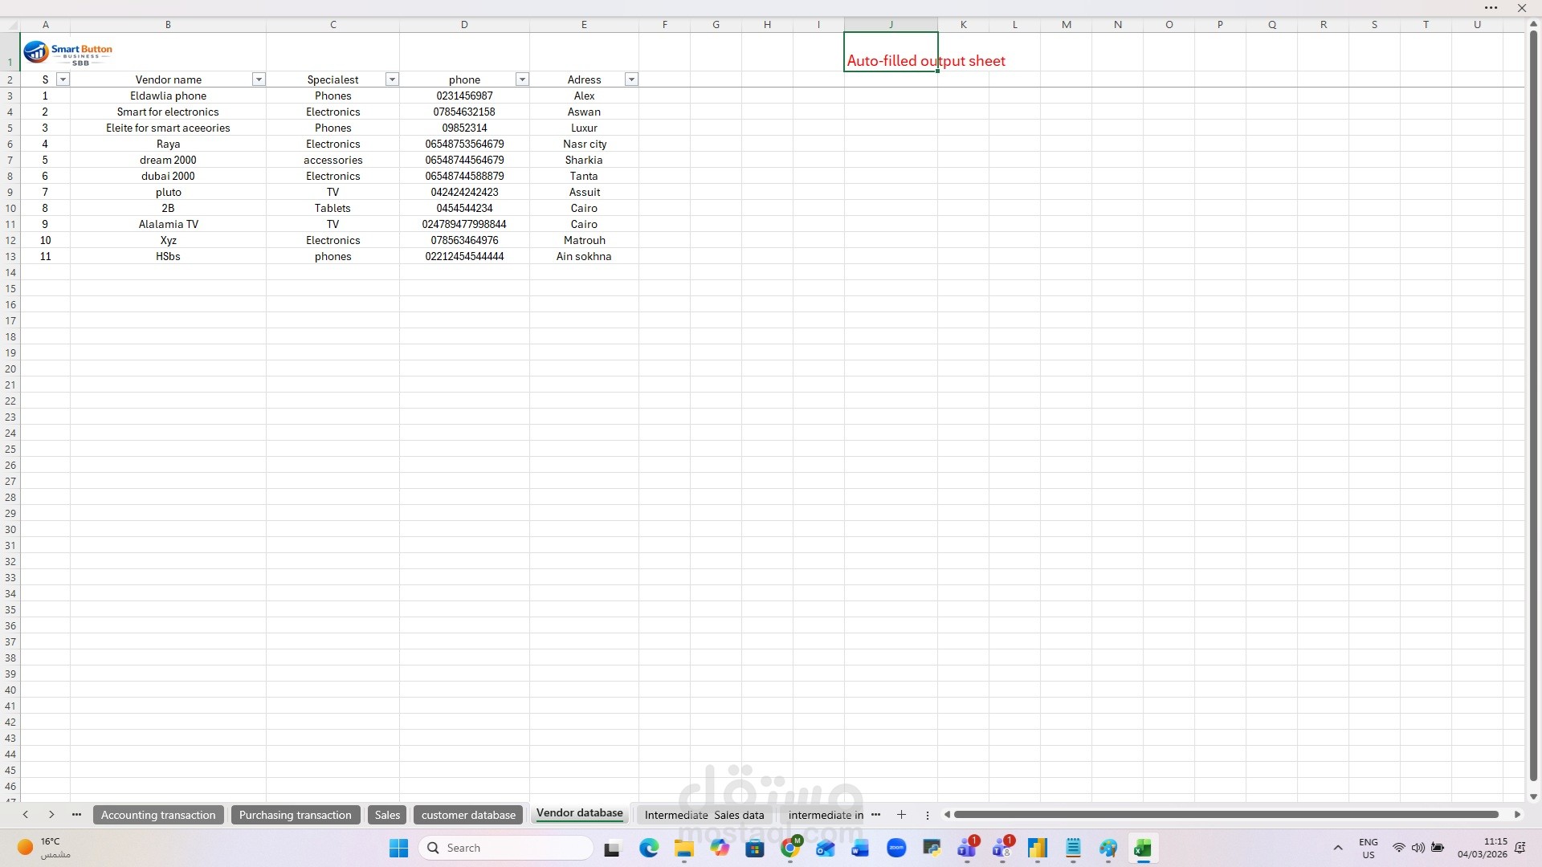Viewport: 1542px width, 867px height.
Task: Open the Vendor name filter dropdown
Action: pos(259,79)
